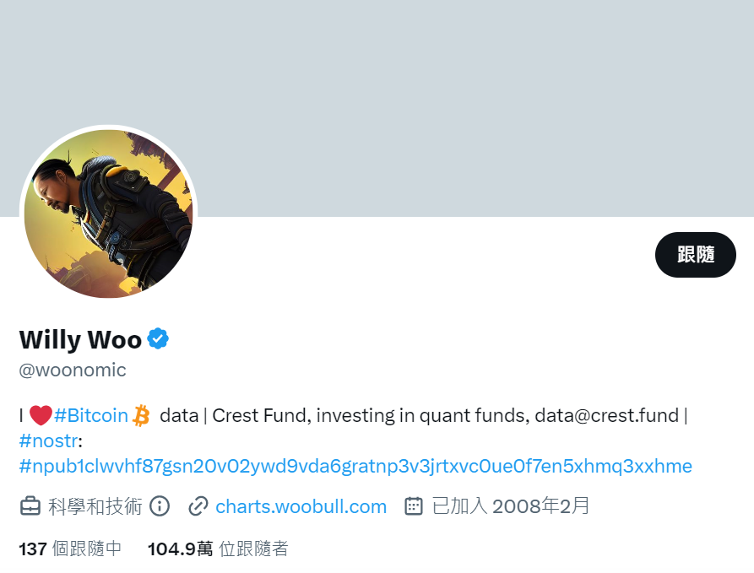Click the blue verified checkmark badge
Image resolution: width=754 pixels, height=573 pixels.
coord(158,339)
